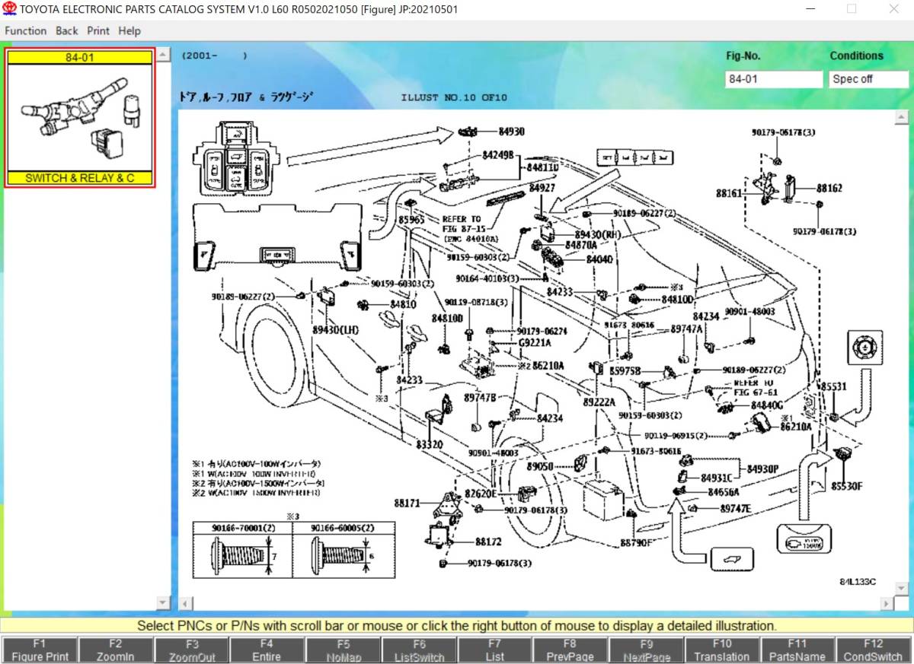Image resolution: width=914 pixels, height=664 pixels.
Task: Open the Help menu
Action: click(129, 31)
